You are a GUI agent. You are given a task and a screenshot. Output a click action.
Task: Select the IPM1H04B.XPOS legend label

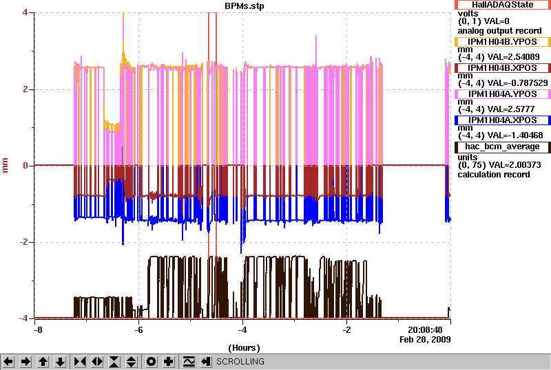click(x=503, y=68)
